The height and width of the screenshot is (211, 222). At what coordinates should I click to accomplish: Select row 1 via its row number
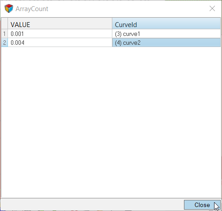point(4,34)
